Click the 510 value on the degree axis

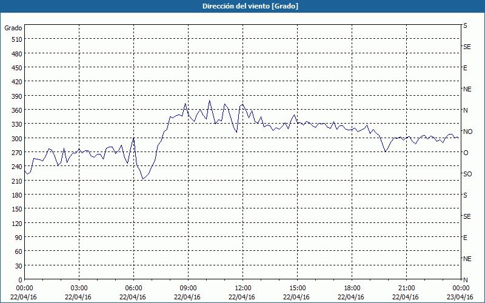[18, 39]
